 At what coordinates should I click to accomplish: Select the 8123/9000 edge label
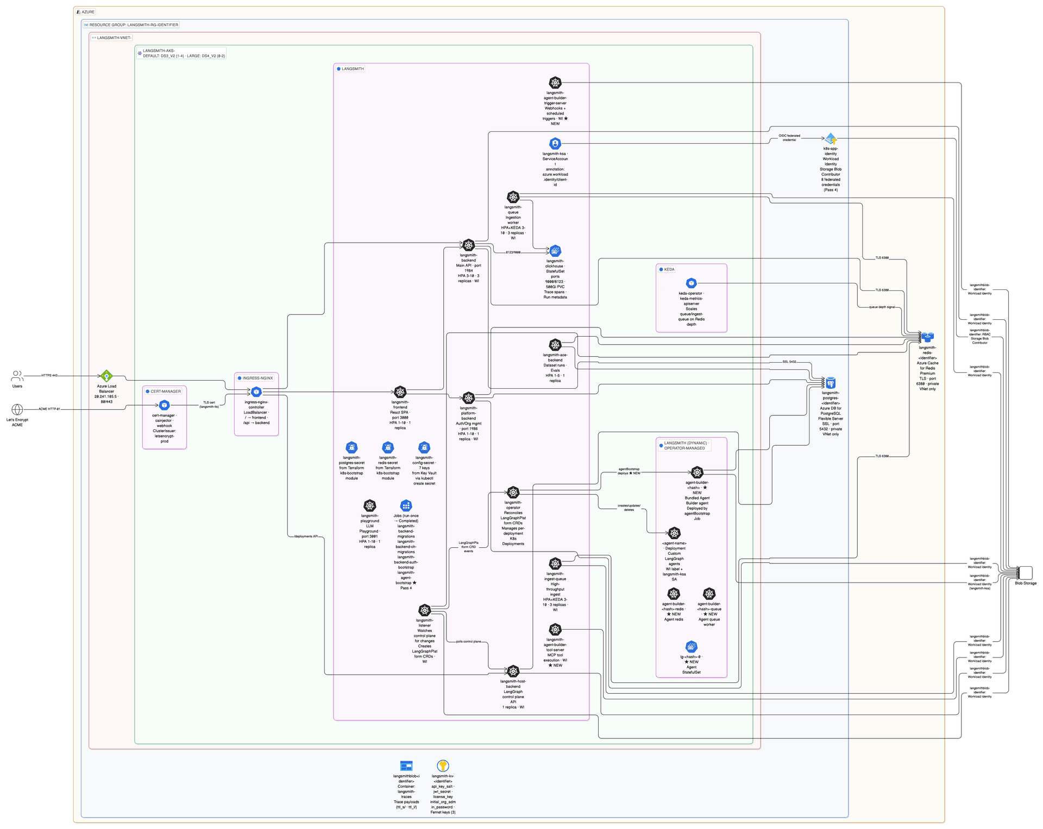[513, 252]
